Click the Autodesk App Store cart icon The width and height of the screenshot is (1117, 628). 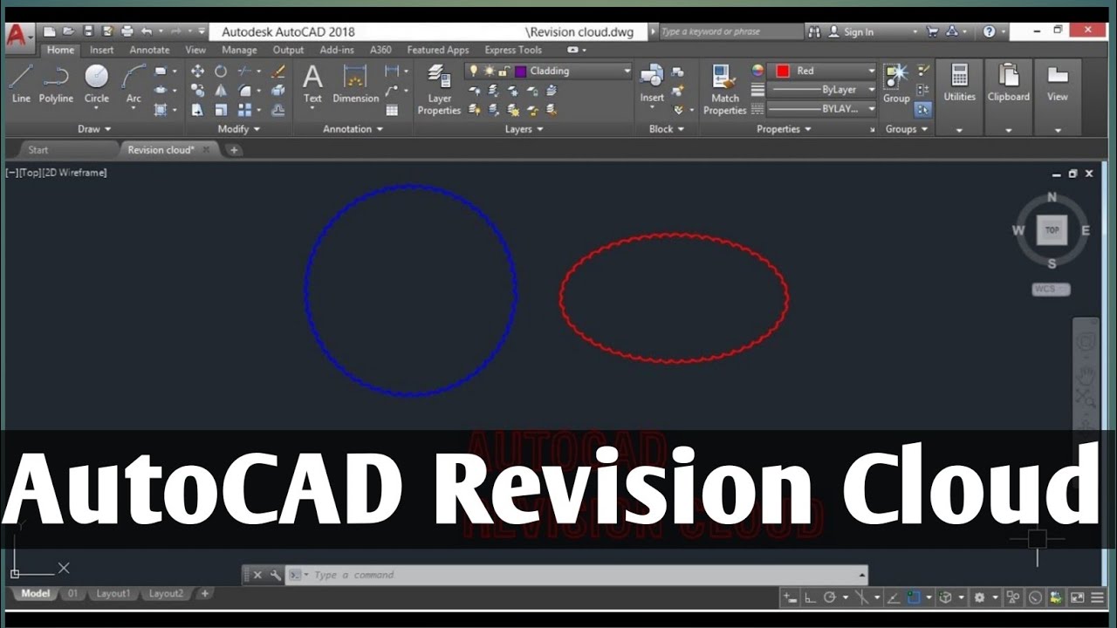coord(932,31)
